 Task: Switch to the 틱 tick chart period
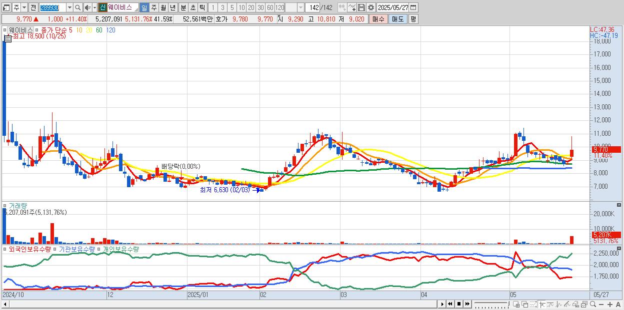click(202, 7)
